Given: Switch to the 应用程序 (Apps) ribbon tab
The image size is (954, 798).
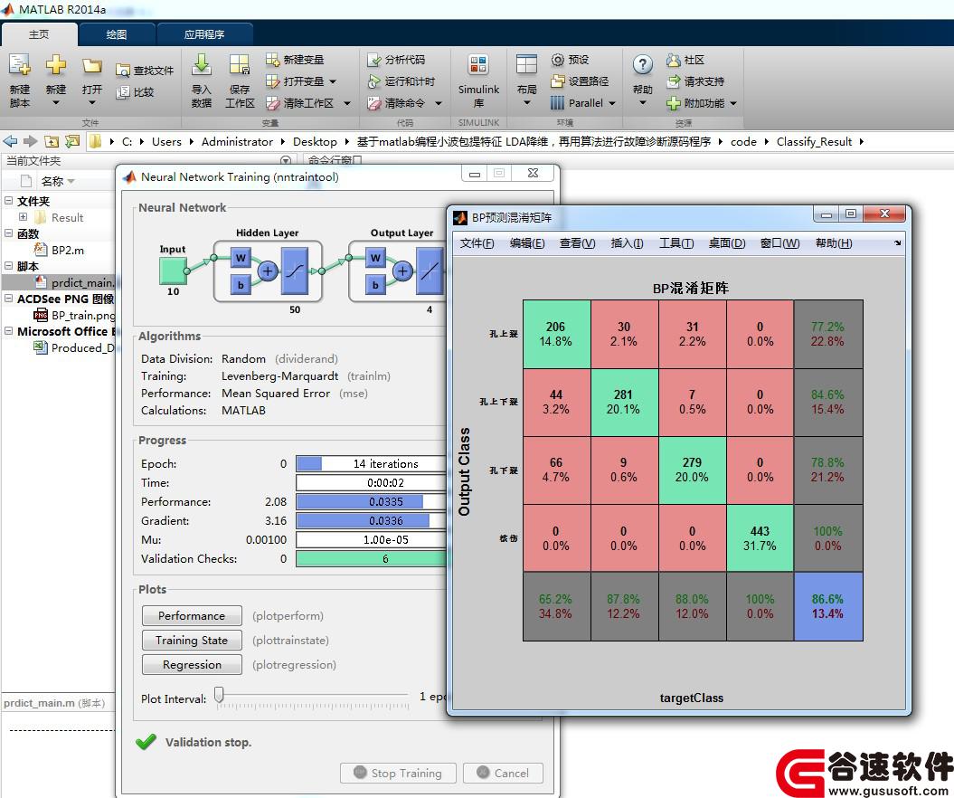Looking at the screenshot, I should (x=204, y=34).
